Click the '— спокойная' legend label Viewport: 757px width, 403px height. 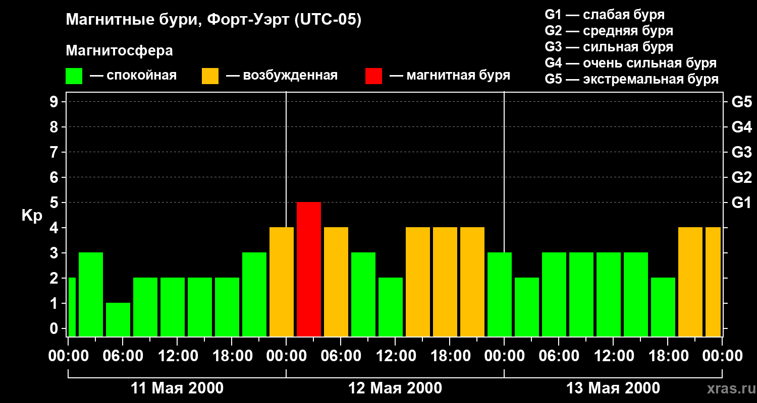pos(133,76)
